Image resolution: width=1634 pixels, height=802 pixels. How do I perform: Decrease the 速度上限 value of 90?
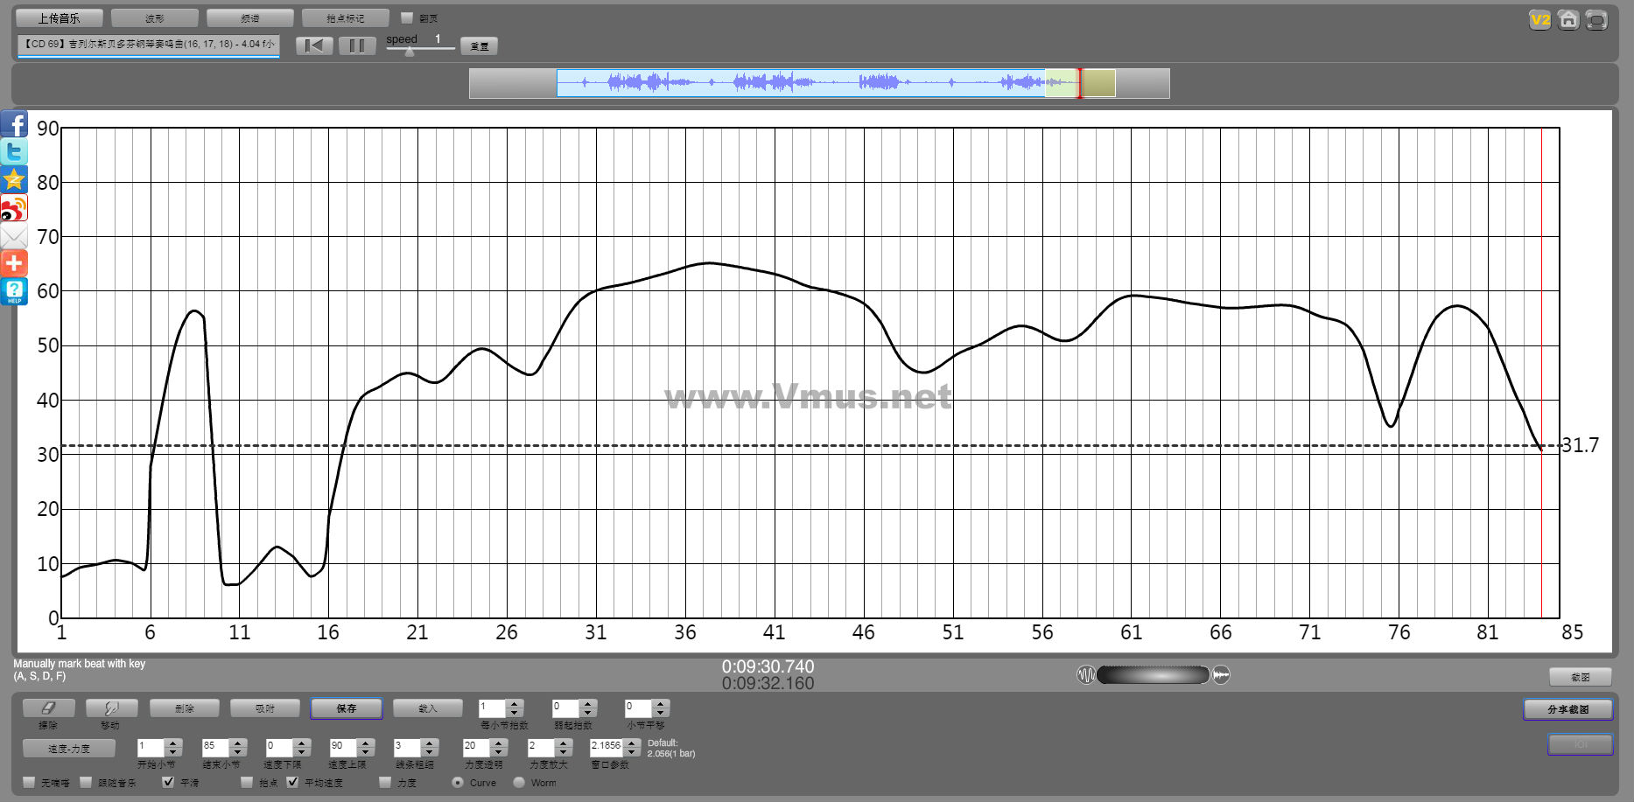366,752
